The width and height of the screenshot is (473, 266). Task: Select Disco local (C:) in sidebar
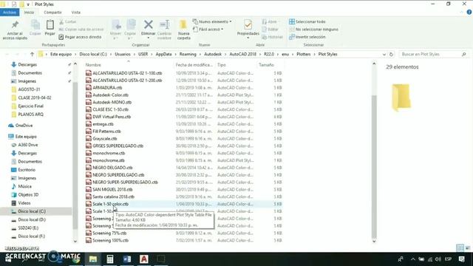click(32, 211)
